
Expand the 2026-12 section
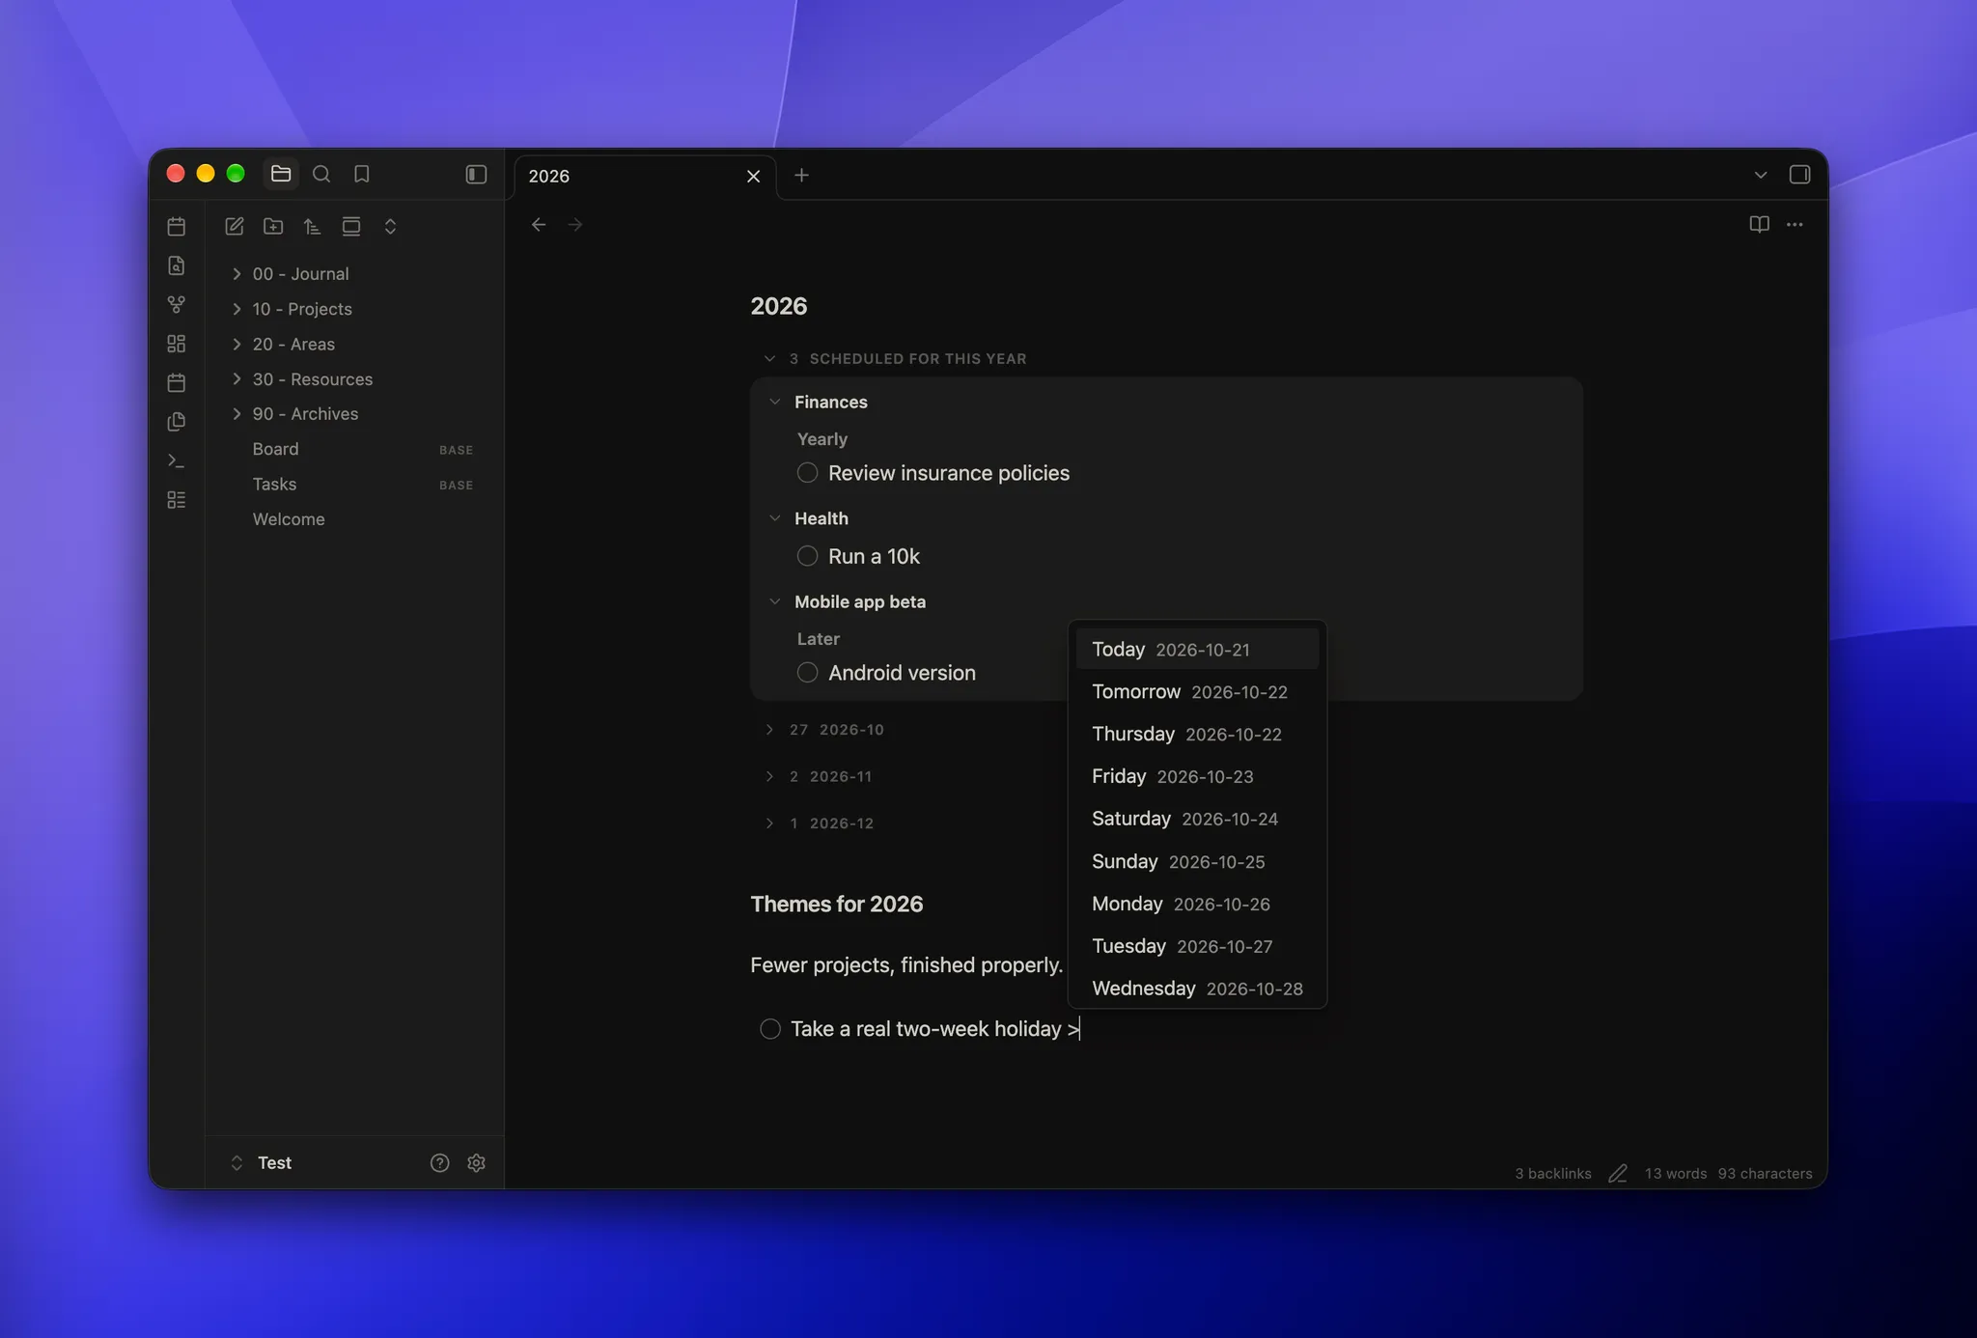point(769,823)
